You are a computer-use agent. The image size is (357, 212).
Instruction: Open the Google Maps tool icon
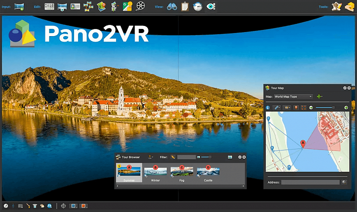coord(127,7)
